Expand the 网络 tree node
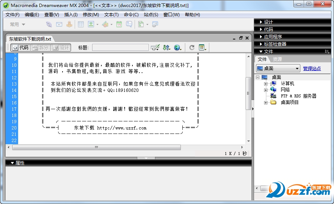The width and height of the screenshot is (334, 204). 266,90
